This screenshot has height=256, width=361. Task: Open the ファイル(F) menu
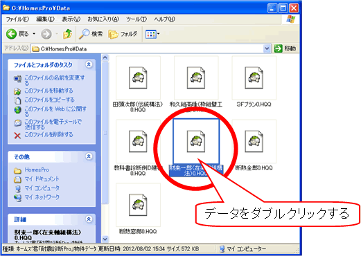click(17, 19)
